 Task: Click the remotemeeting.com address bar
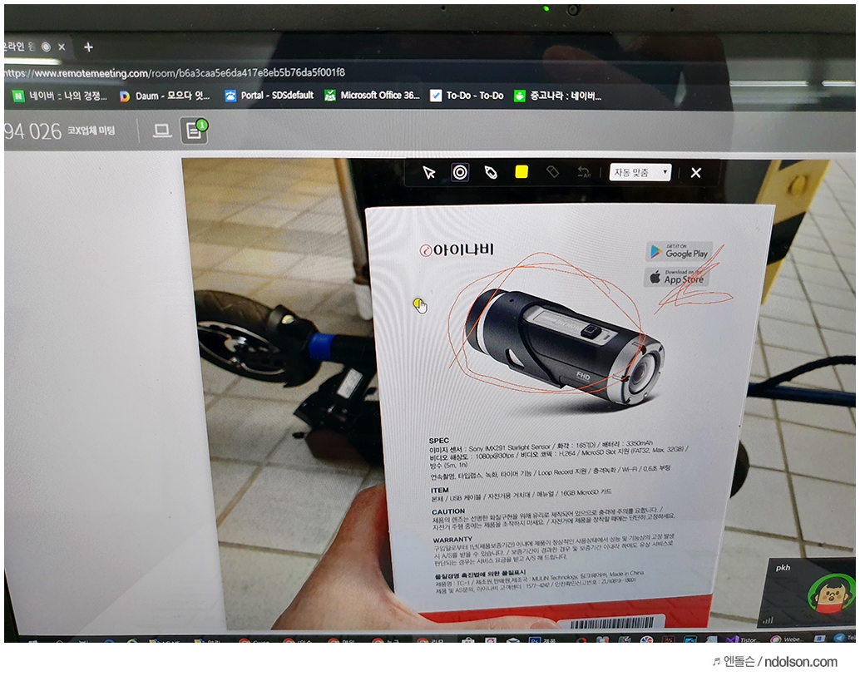[175, 73]
